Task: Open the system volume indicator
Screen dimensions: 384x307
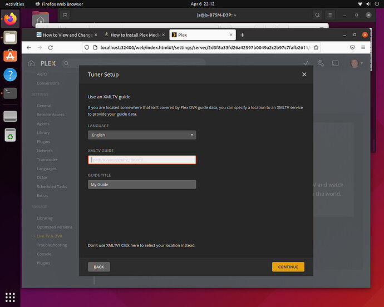Action: click(x=368, y=4)
